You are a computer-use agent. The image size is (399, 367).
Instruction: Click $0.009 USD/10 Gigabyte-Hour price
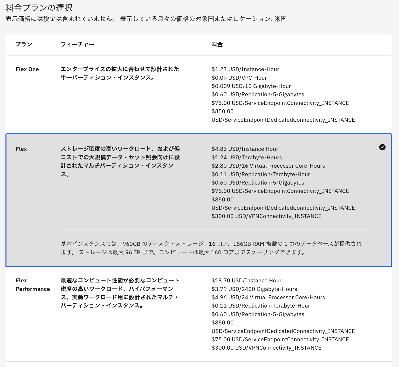coord(251,86)
